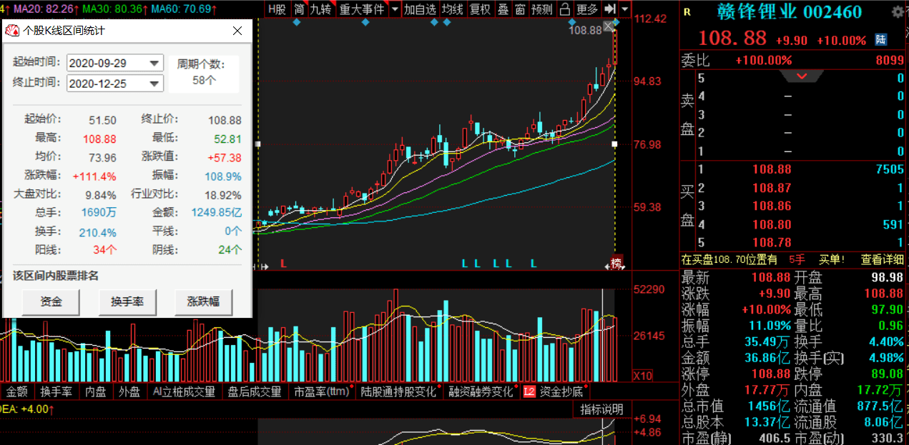909x445 pixels.
Task: Open the settings gear beside 赣锋锂业 title
Action: [898, 11]
